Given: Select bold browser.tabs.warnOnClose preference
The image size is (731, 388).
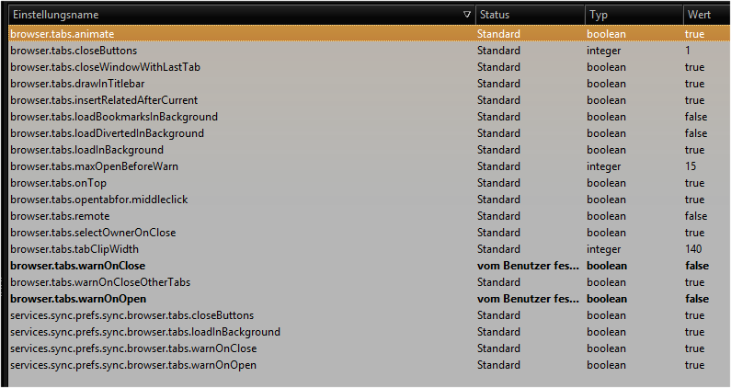Looking at the screenshot, I should click(77, 266).
